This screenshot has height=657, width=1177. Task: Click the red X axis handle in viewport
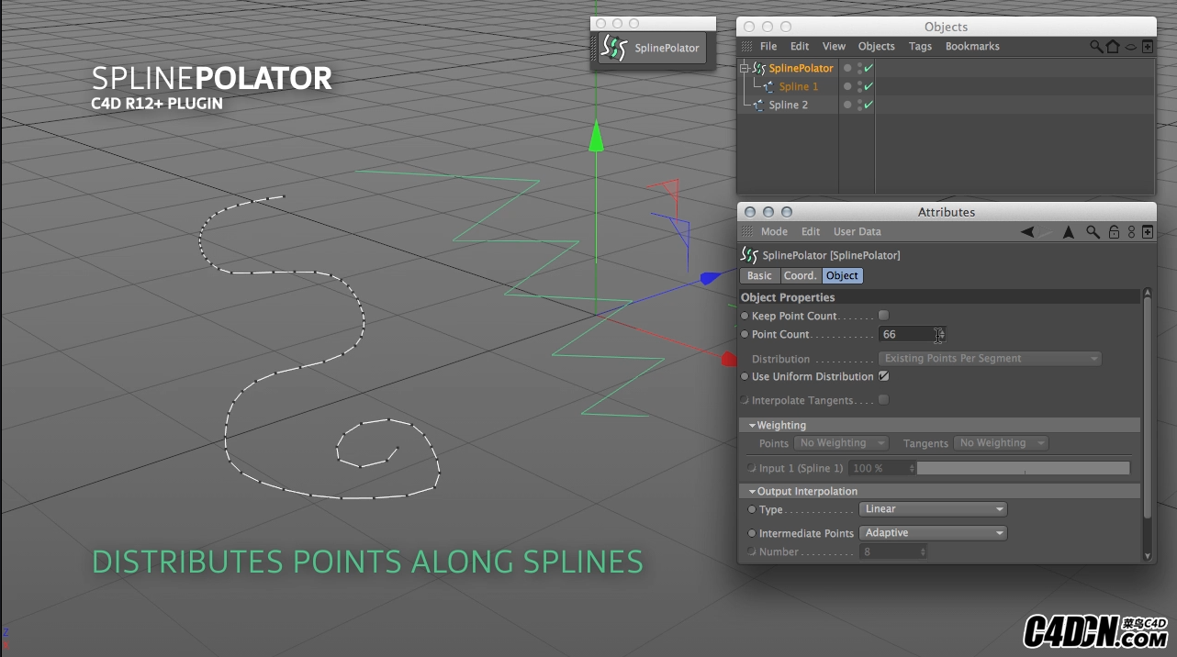click(x=729, y=359)
